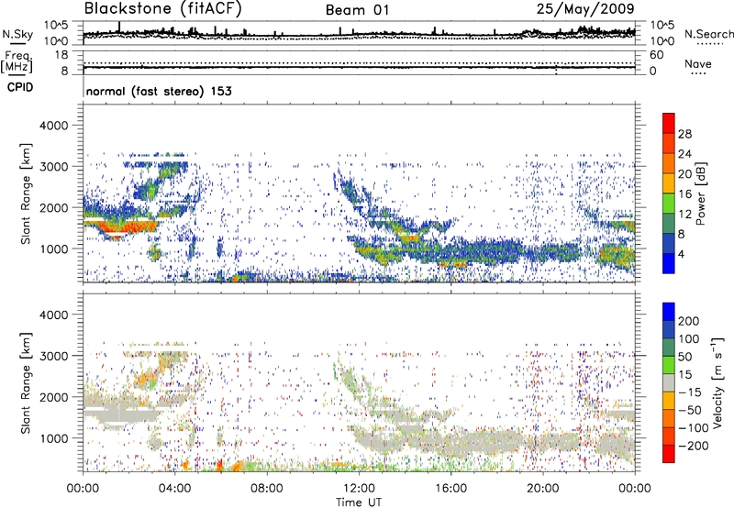Click the gray scatter band near 18:00 in velocity panel
The height and width of the screenshot is (508, 734).
click(496, 442)
